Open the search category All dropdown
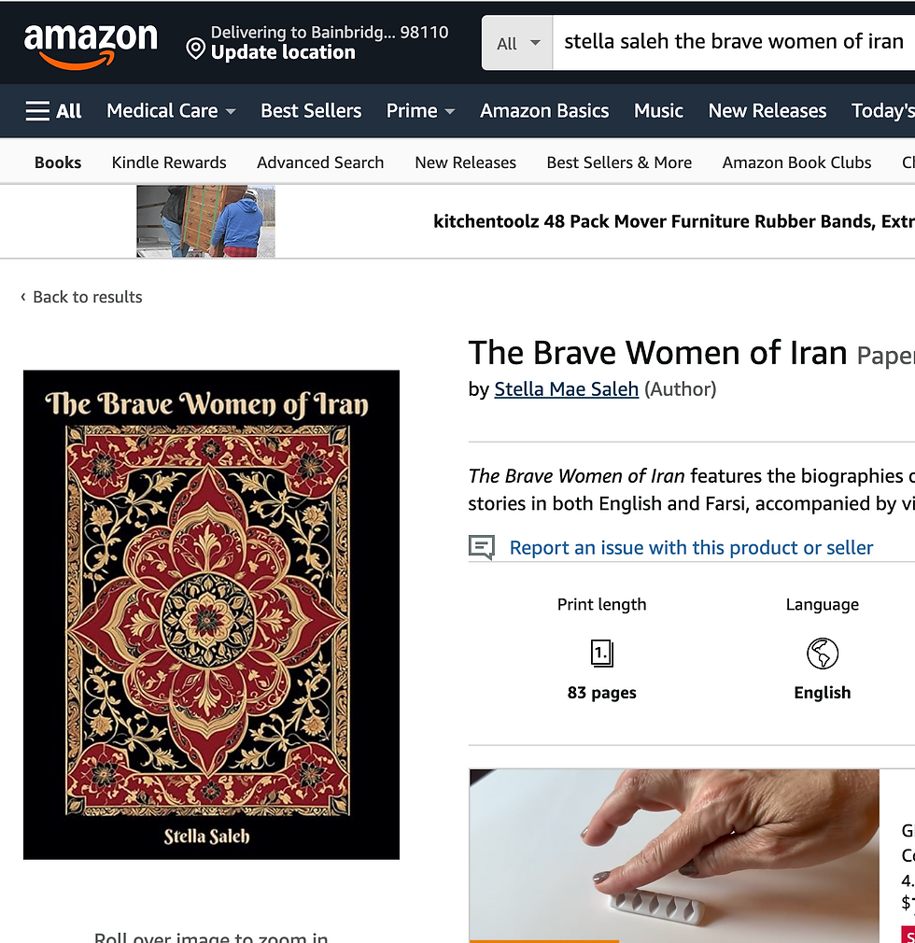The image size is (915, 943). pyautogui.click(x=517, y=43)
